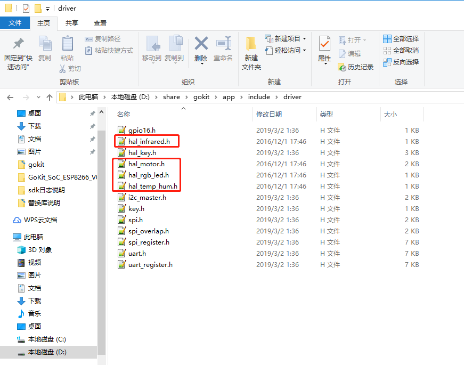The height and width of the screenshot is (365, 464).
Task: Click the Select All (全部选择) option
Action: click(401, 39)
